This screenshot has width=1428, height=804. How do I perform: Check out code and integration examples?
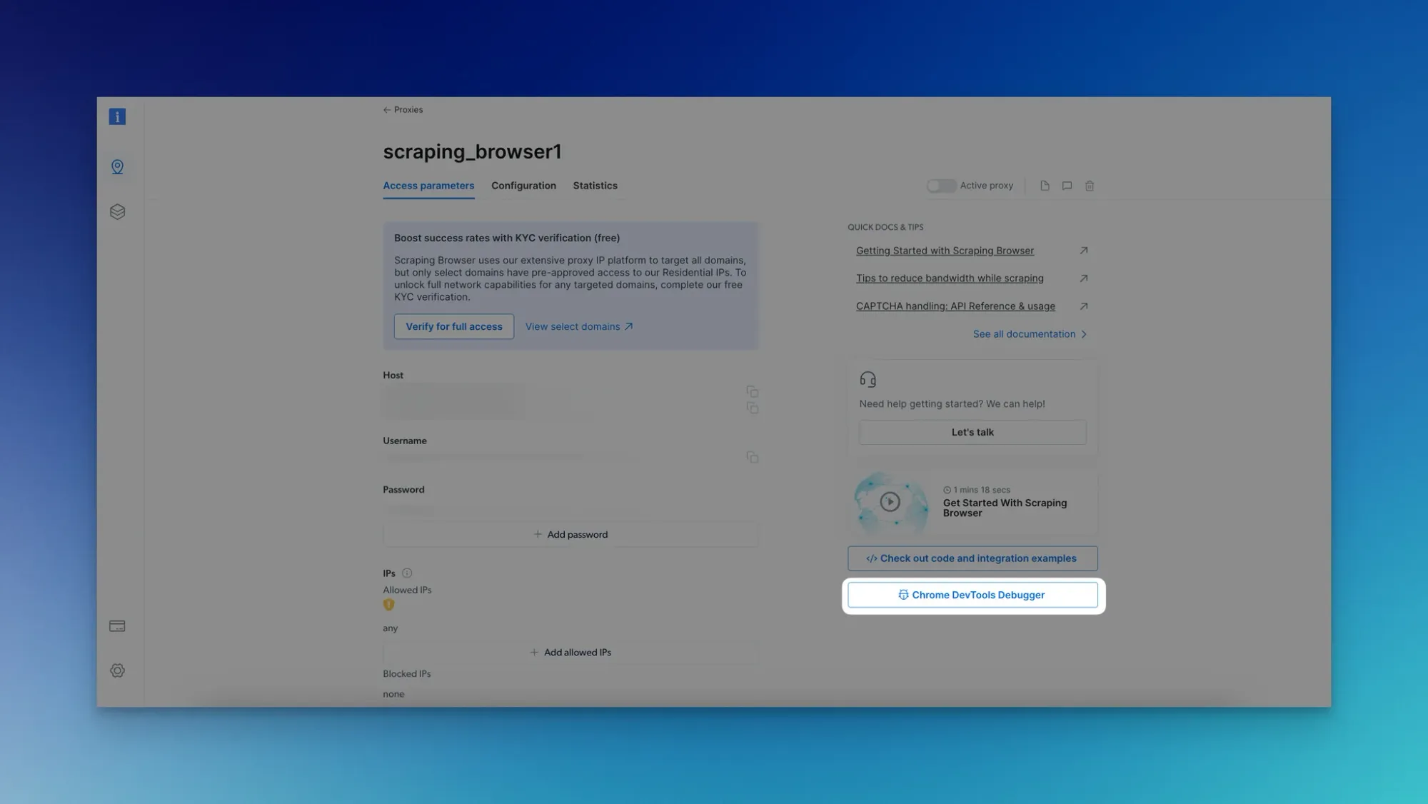[972, 558]
